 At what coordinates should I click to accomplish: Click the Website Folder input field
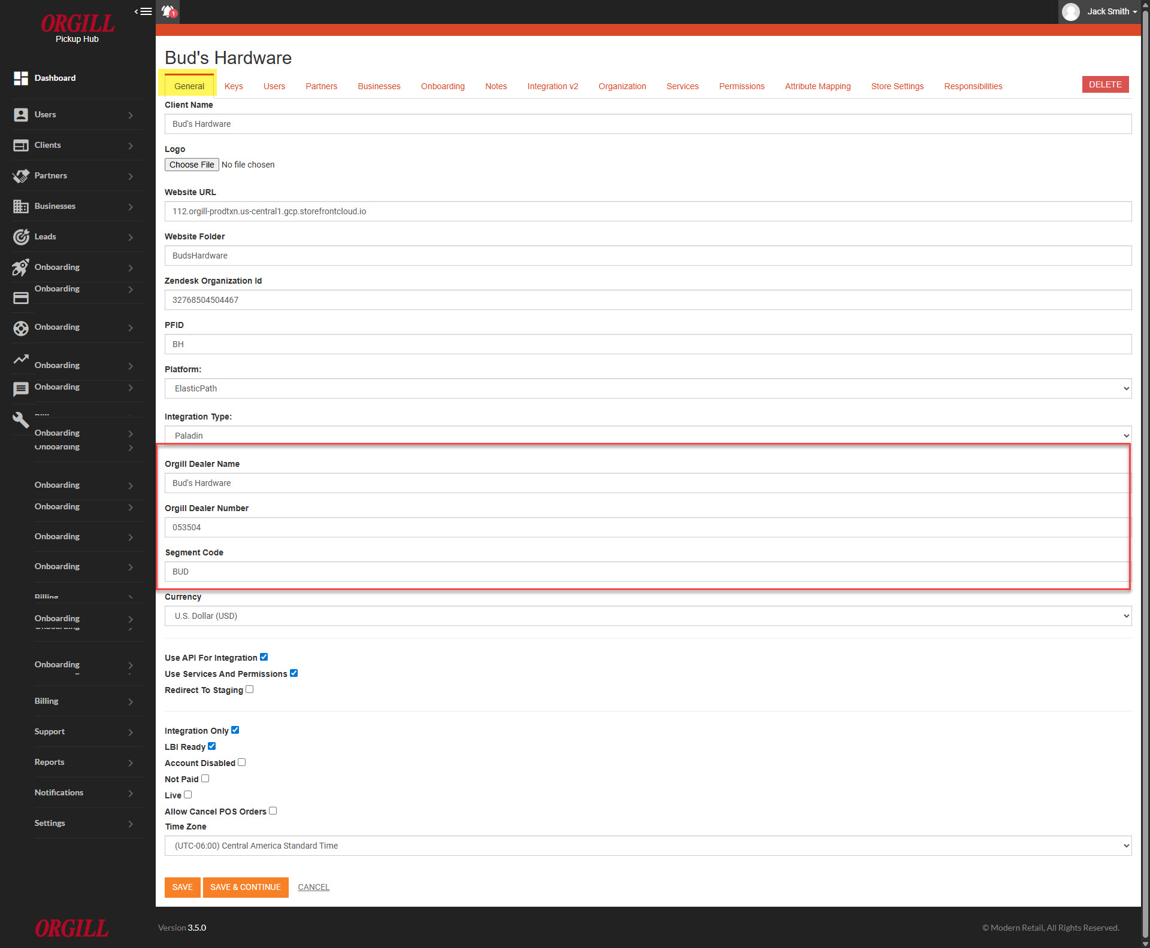[x=648, y=256]
